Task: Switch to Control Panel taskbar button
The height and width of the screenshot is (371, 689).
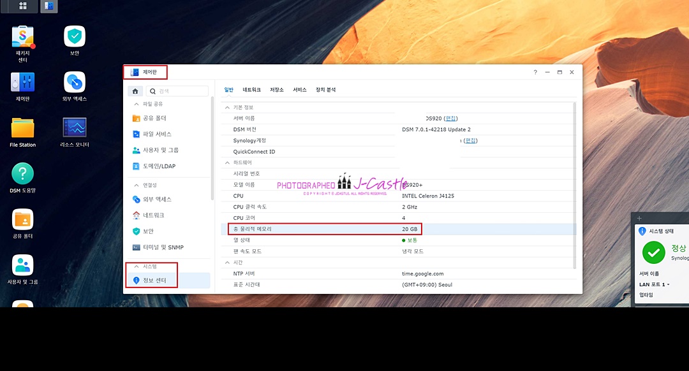Action: click(x=48, y=6)
